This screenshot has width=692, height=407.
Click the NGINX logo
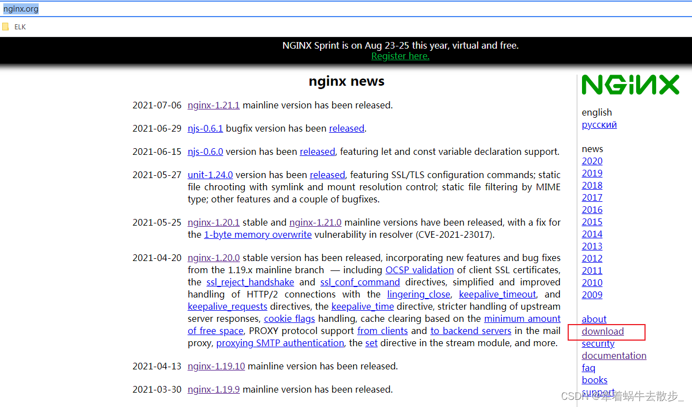[631, 85]
